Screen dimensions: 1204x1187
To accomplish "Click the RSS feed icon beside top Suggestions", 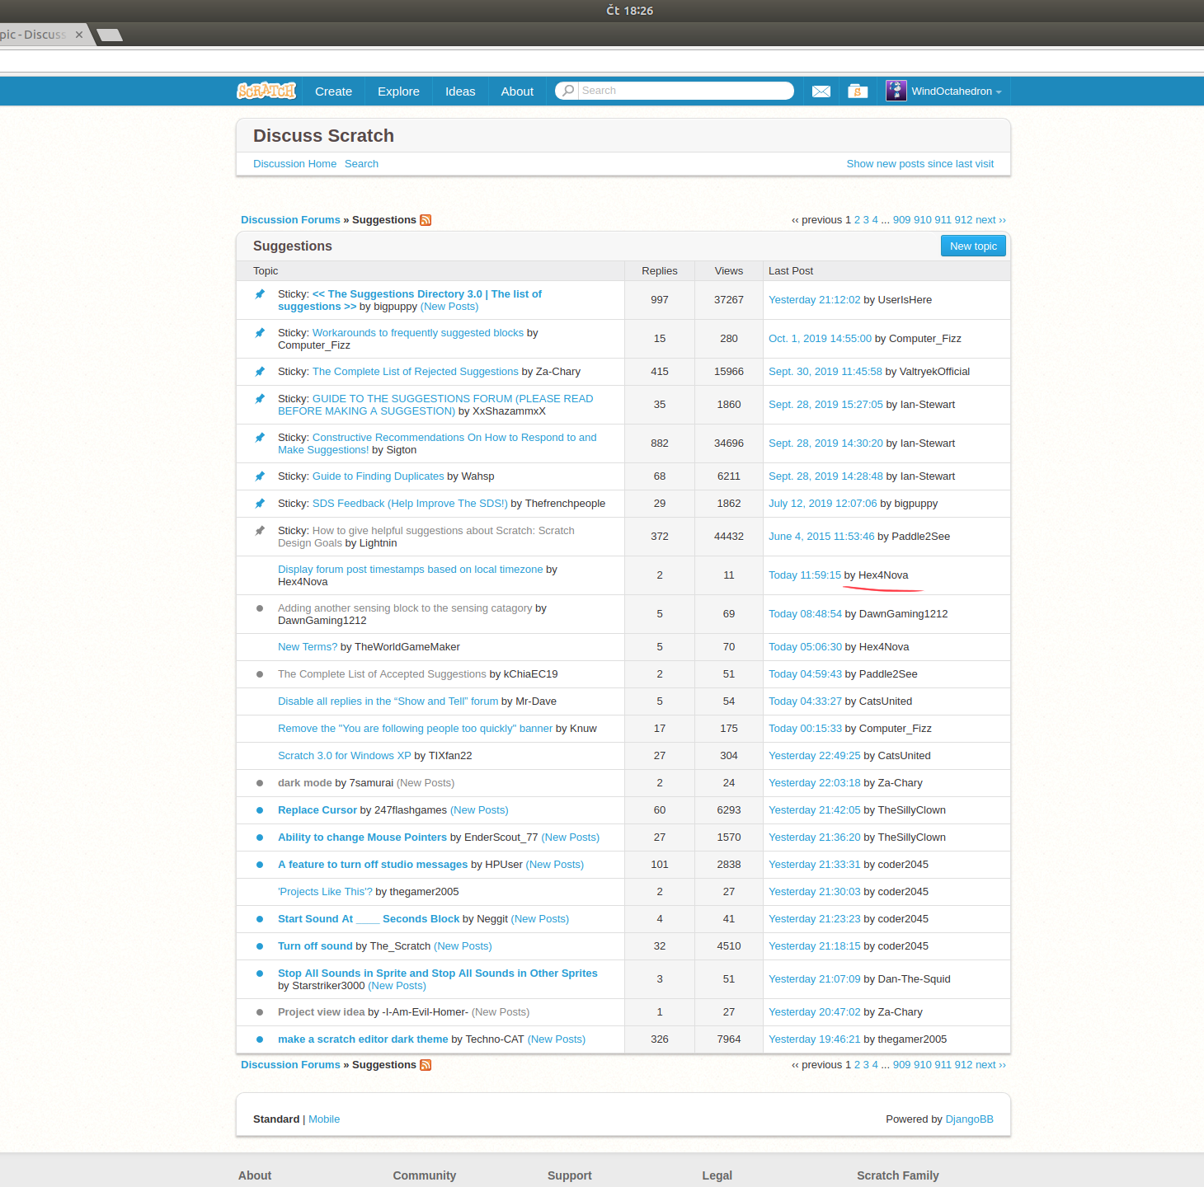I will (426, 220).
